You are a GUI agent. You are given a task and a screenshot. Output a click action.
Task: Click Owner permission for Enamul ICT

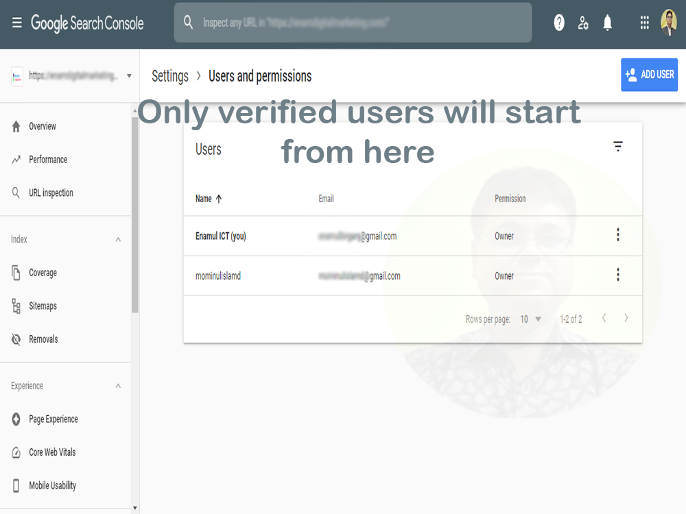click(504, 236)
